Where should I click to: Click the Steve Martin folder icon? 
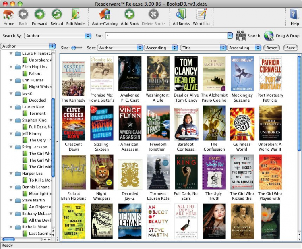[x=18, y=200]
